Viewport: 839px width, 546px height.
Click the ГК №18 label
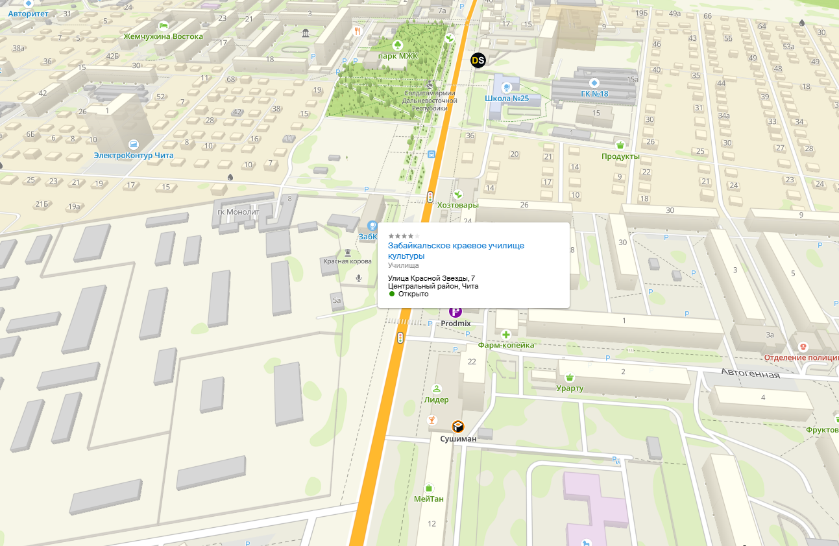click(x=594, y=94)
